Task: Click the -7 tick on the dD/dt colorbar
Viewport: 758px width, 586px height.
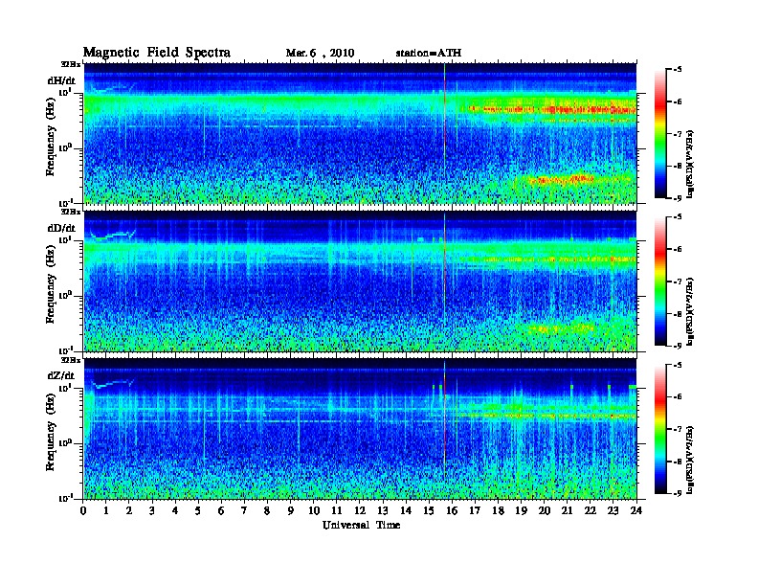Action: click(678, 282)
